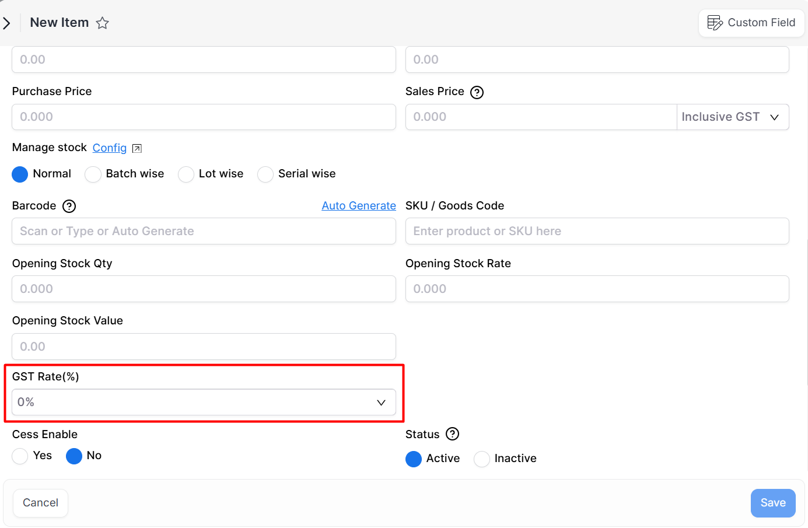Open the Manage stock Config link
This screenshot has height=528, width=808.
109,148
